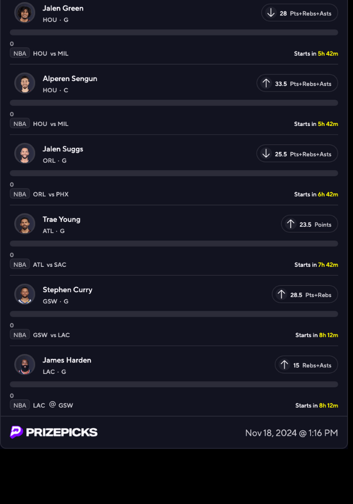Click the NBA tag beside ORL vs PHX
This screenshot has width=353, height=504.
coord(20,194)
